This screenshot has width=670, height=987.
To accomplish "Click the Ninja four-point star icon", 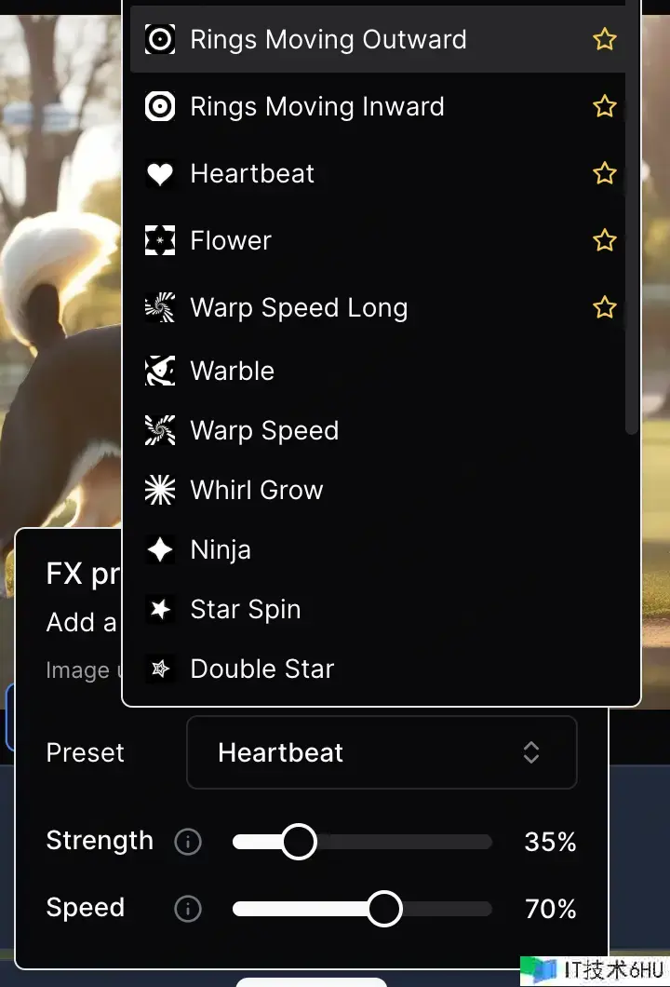I will click(x=160, y=549).
